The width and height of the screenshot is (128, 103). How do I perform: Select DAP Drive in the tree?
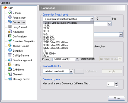point(18,70)
